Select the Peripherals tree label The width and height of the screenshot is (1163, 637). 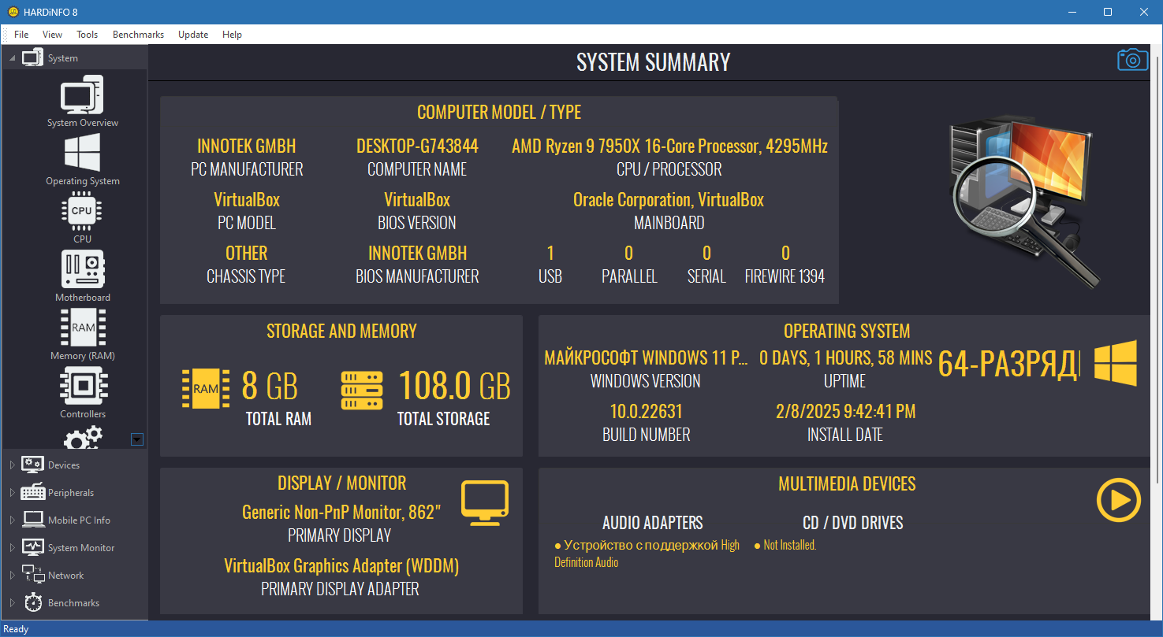pyautogui.click(x=71, y=493)
